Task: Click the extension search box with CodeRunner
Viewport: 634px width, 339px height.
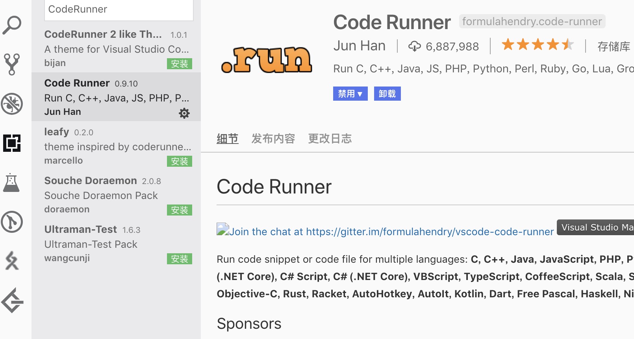Action: coord(119,9)
